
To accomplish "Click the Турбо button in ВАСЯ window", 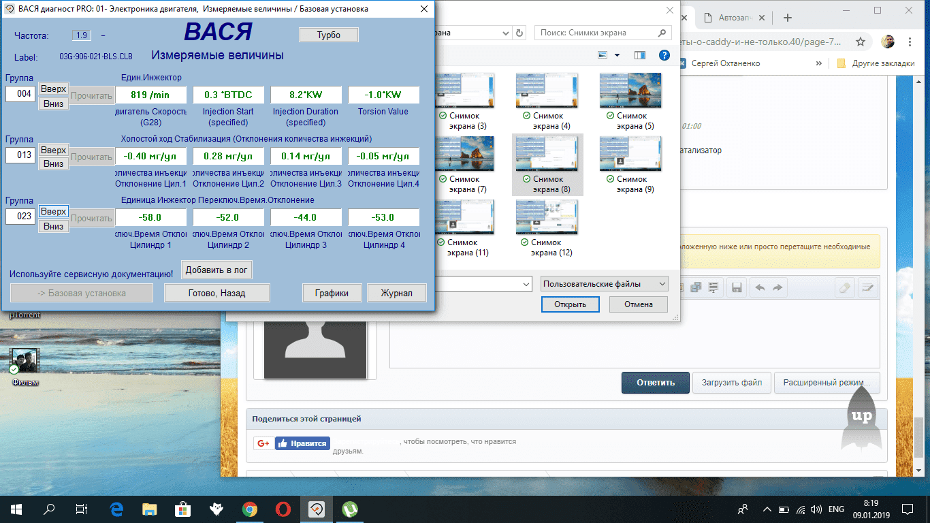I will (329, 35).
